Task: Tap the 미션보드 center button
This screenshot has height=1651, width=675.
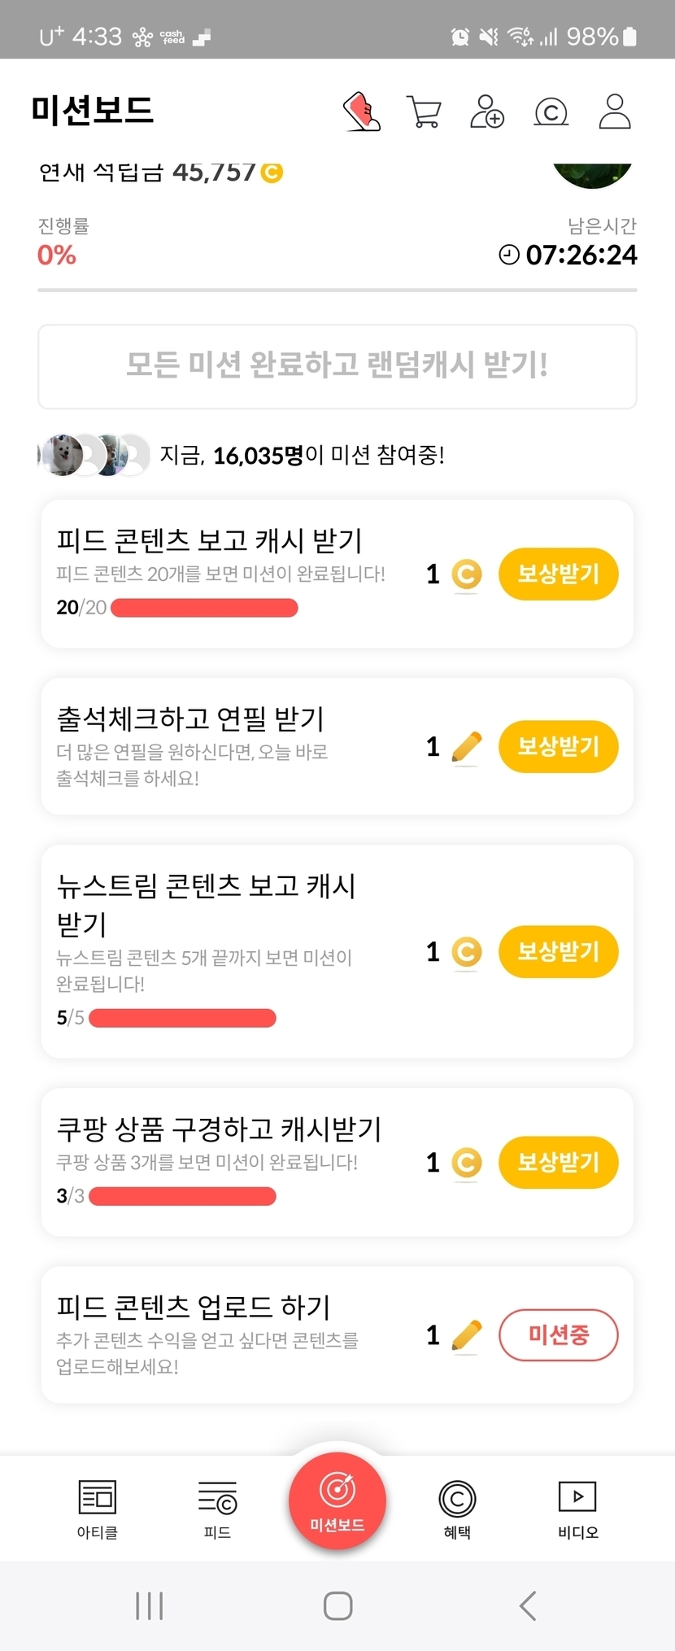Action: pyautogui.click(x=337, y=1501)
